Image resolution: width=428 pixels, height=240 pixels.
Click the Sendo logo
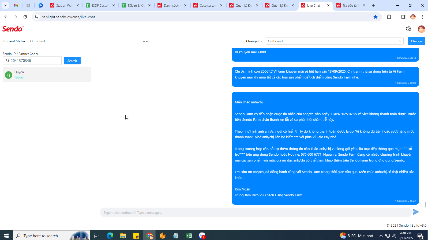pos(13,29)
